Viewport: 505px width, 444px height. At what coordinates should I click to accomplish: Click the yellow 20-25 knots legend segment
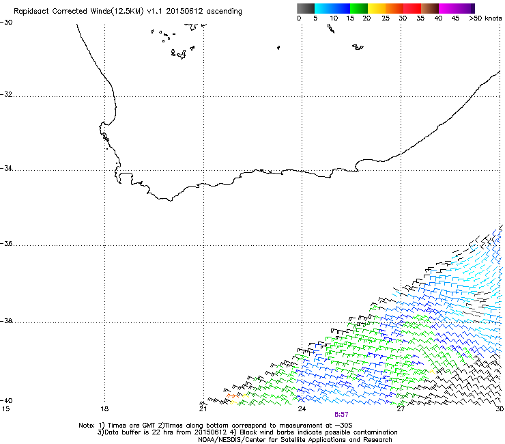tap(377, 8)
